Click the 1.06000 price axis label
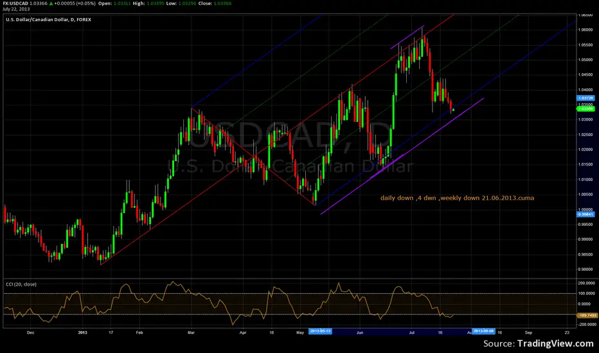 tap(586, 30)
